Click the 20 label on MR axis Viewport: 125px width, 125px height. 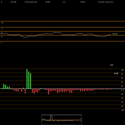[122, 86]
